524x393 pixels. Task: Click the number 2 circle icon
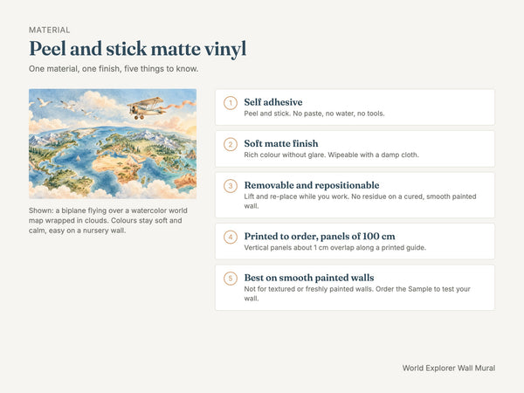tap(231, 144)
